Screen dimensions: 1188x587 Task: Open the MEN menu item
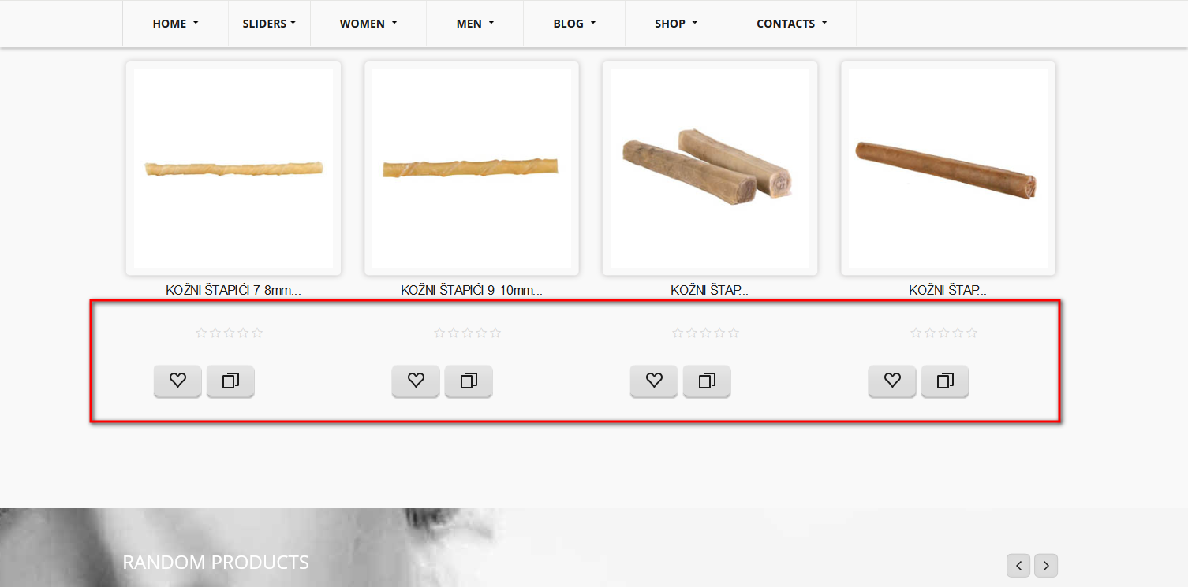475,24
